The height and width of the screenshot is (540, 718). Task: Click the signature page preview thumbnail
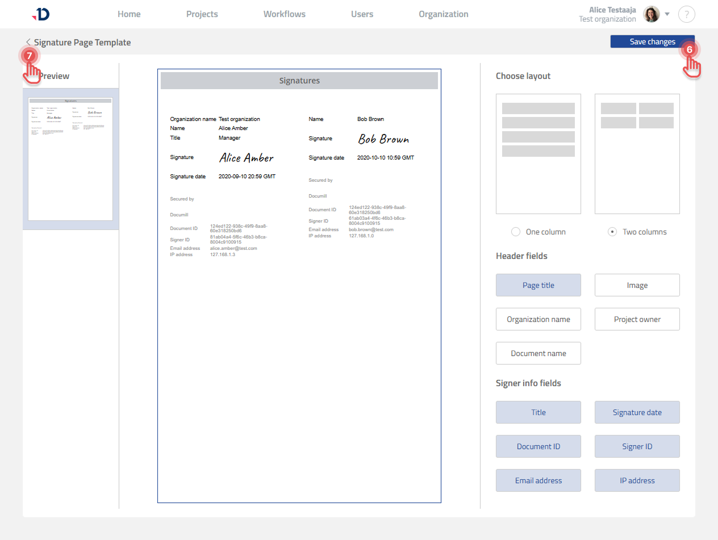tap(70, 157)
